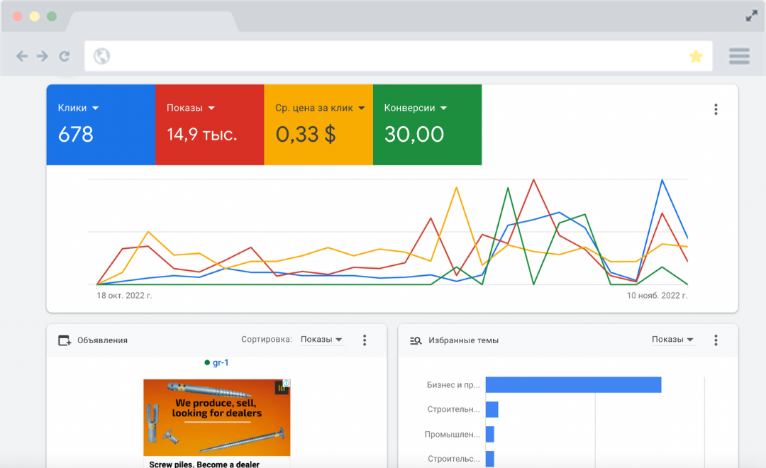
Task: Open the overview chart three-dot menu
Action: tap(716, 109)
